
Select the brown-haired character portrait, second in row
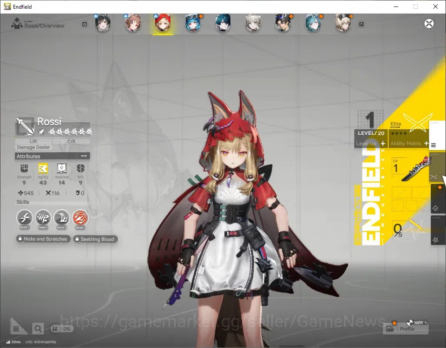point(133,23)
